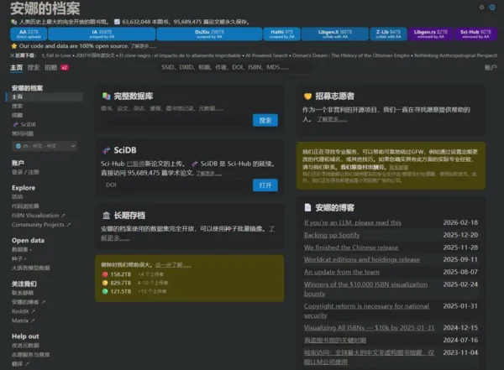Toggle the sun theme icon in header
The image size is (504, 370).
pos(481,7)
